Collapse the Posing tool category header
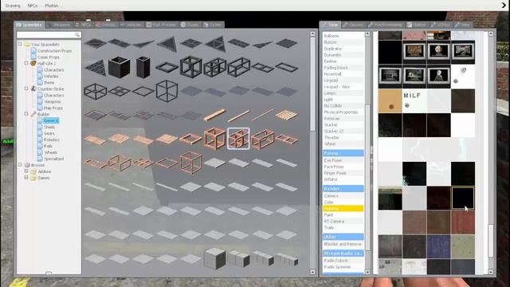510x287 pixels. click(343, 153)
